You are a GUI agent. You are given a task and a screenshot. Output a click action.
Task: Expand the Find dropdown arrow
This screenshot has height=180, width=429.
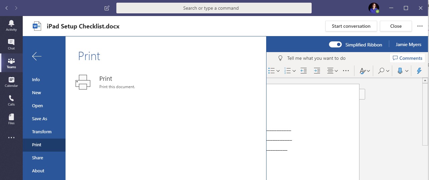click(x=388, y=71)
